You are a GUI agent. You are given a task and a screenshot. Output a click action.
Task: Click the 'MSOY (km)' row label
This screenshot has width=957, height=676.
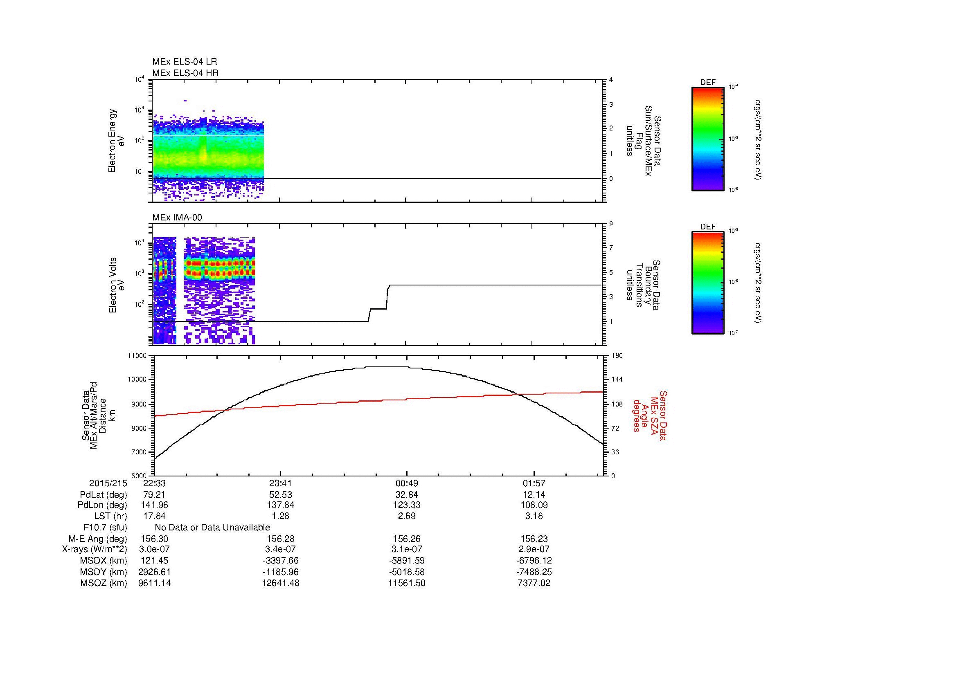coord(104,572)
